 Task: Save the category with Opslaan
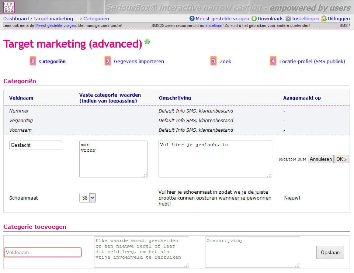click(x=330, y=252)
